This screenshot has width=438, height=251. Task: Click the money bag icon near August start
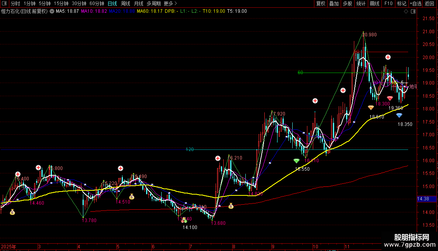(x=231, y=206)
